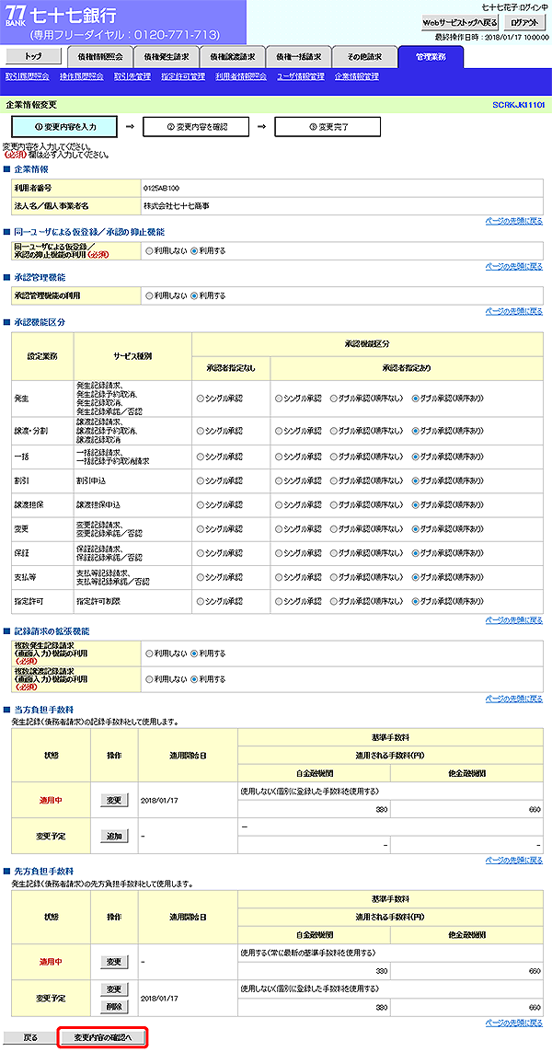Click the ログアウト button
The height and width of the screenshot is (1052, 552).
(524, 22)
